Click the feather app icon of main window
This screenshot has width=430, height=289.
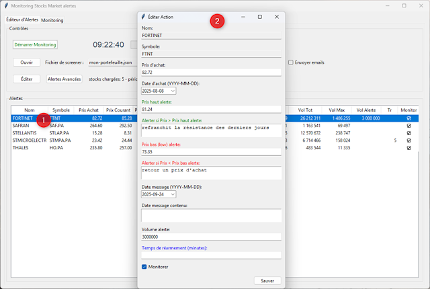coord(6,5)
